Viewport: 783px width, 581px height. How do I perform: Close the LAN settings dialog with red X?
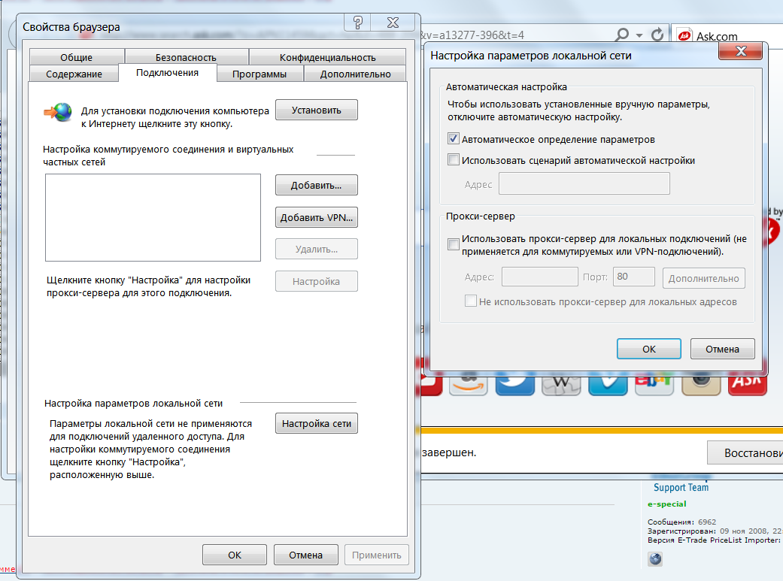click(x=741, y=51)
